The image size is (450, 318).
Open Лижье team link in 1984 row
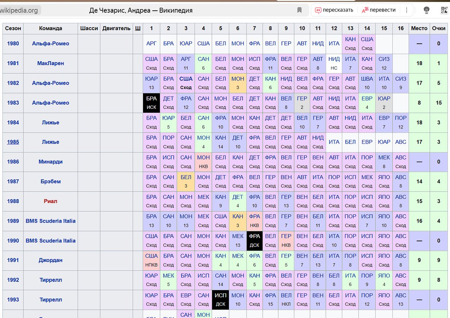click(x=50, y=122)
